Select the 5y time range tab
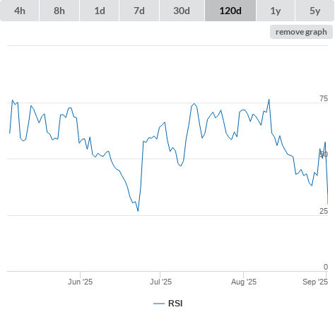This screenshot has height=322, width=335. (x=315, y=11)
